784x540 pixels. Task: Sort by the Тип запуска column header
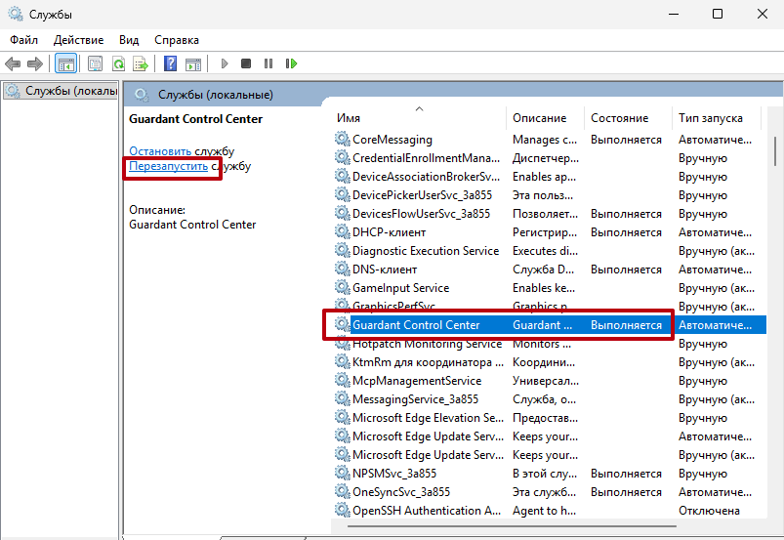[x=710, y=118]
